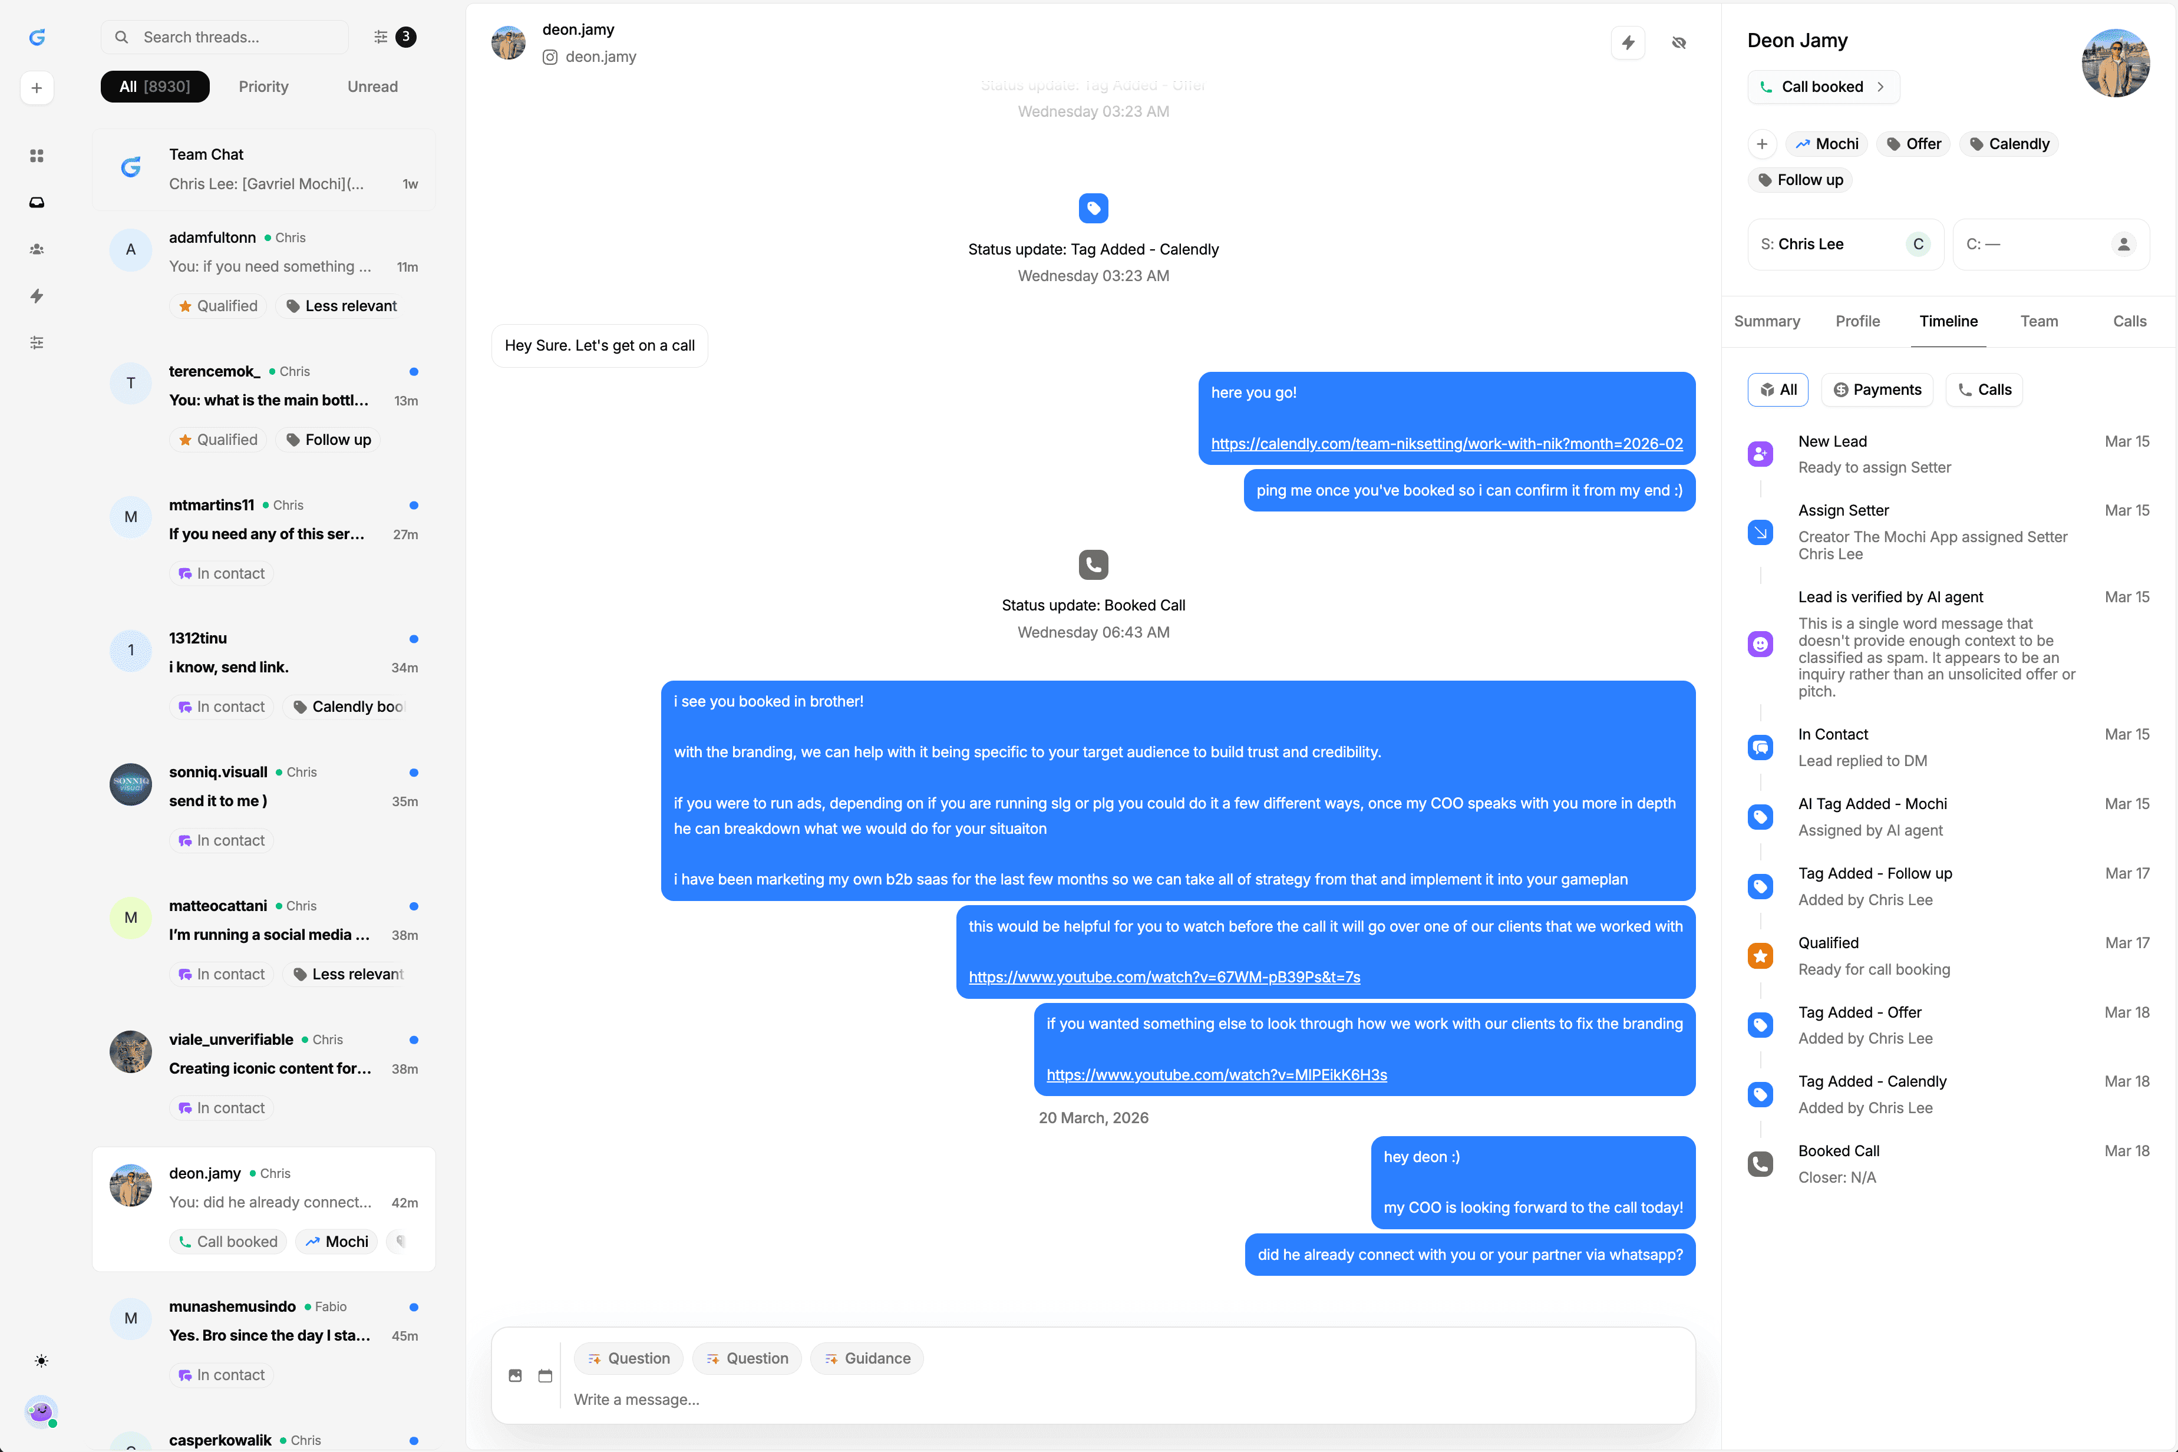Click the image attachment icon in composer
The height and width of the screenshot is (1452, 2178).
point(516,1375)
